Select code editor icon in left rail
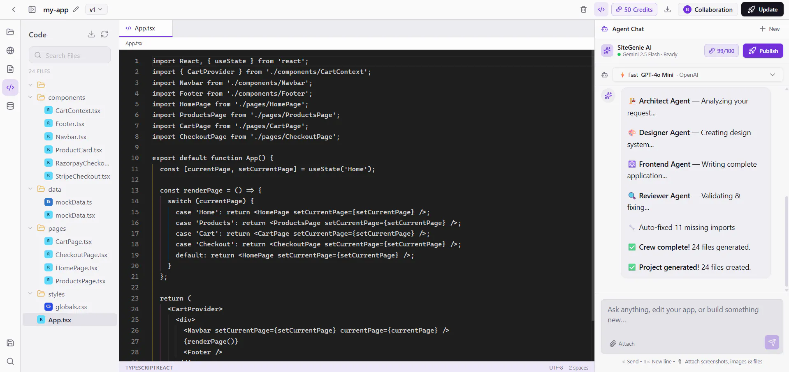 [x=10, y=87]
